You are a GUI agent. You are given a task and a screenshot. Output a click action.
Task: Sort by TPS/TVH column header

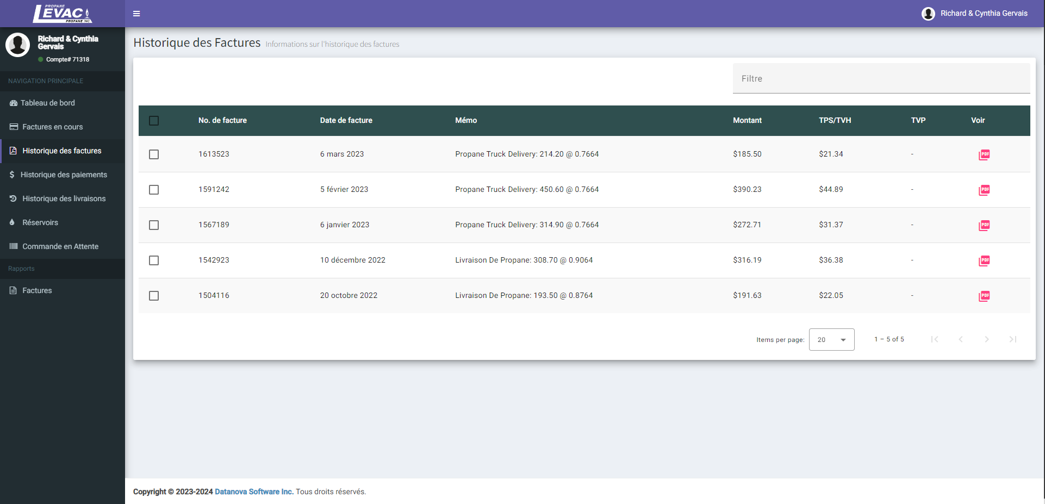click(835, 120)
